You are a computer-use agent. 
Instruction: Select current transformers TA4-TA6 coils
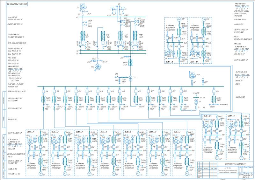(x=103, y=36)
